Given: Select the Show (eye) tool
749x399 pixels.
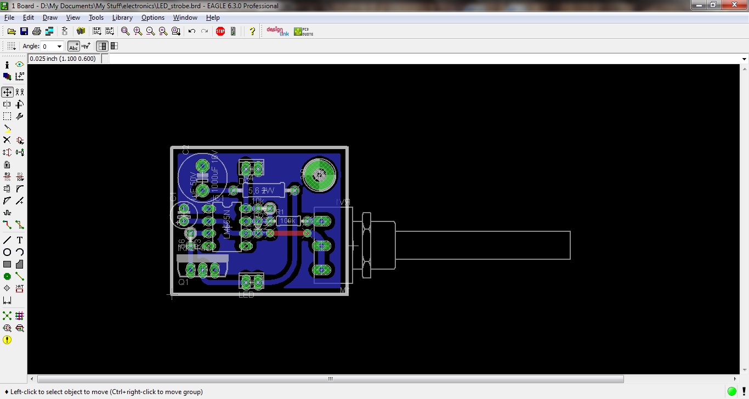Looking at the screenshot, I should tap(20, 65).
